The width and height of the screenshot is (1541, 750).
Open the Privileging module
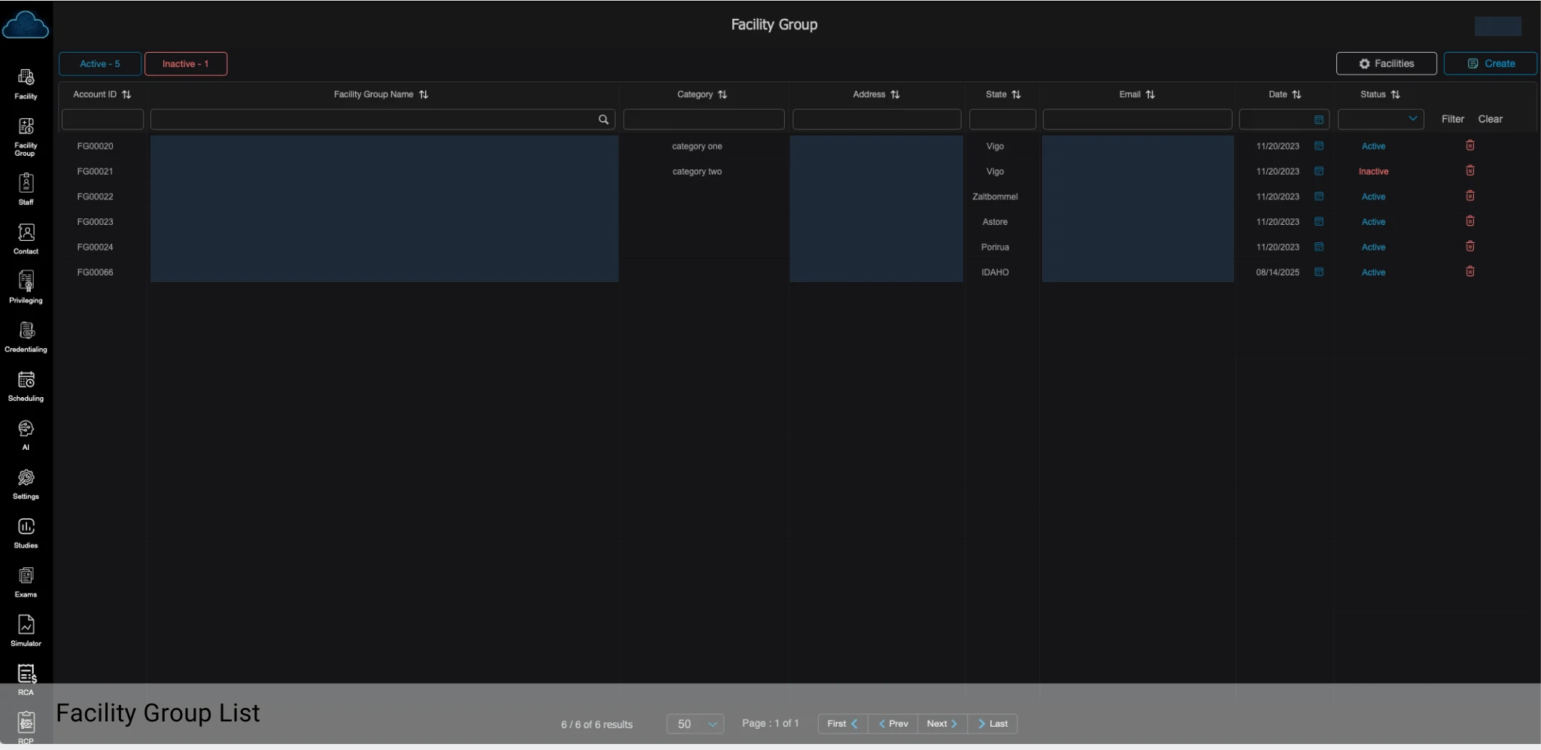[26, 288]
